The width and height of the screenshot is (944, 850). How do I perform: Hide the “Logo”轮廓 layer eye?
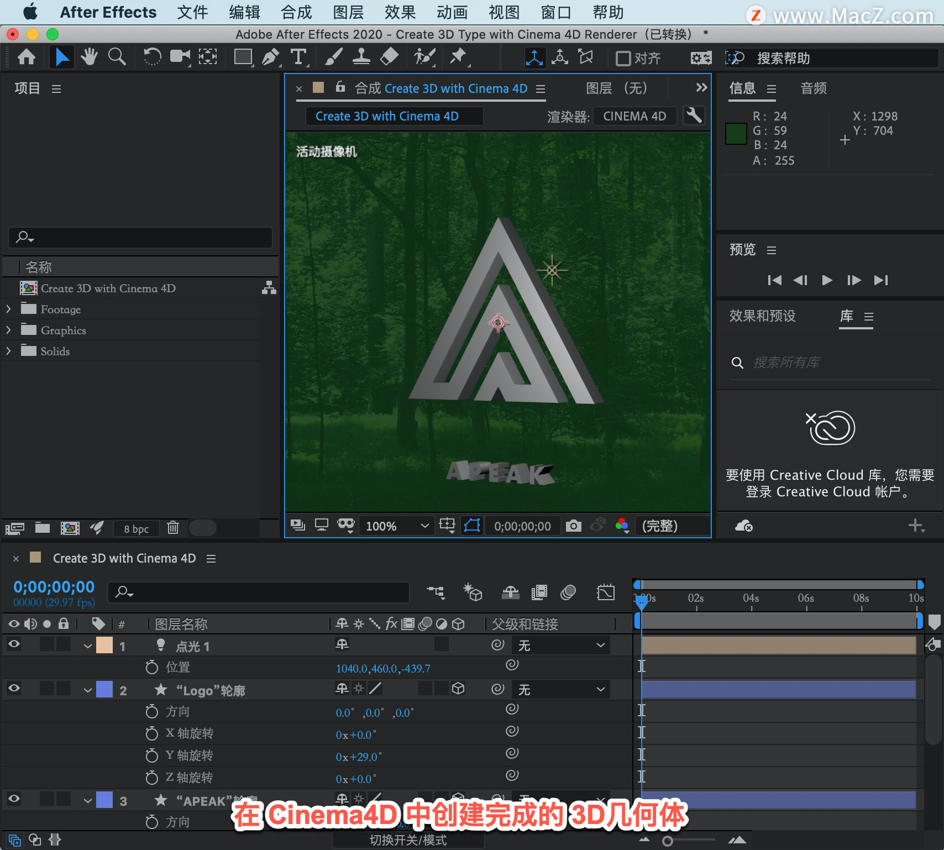(x=14, y=688)
